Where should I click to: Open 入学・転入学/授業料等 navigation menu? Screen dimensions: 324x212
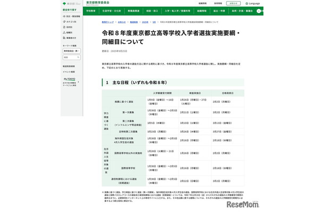click(x=177, y=11)
